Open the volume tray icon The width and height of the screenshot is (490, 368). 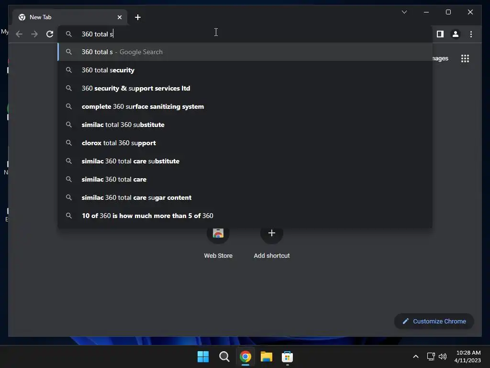click(443, 356)
